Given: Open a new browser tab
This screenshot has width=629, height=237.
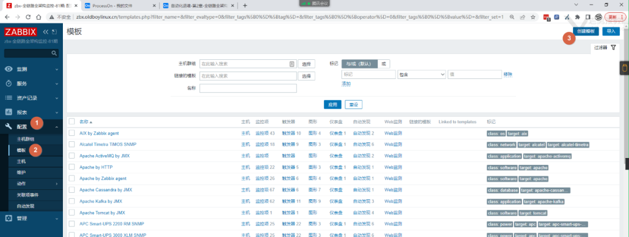Looking at the screenshot, I should coord(245,6).
